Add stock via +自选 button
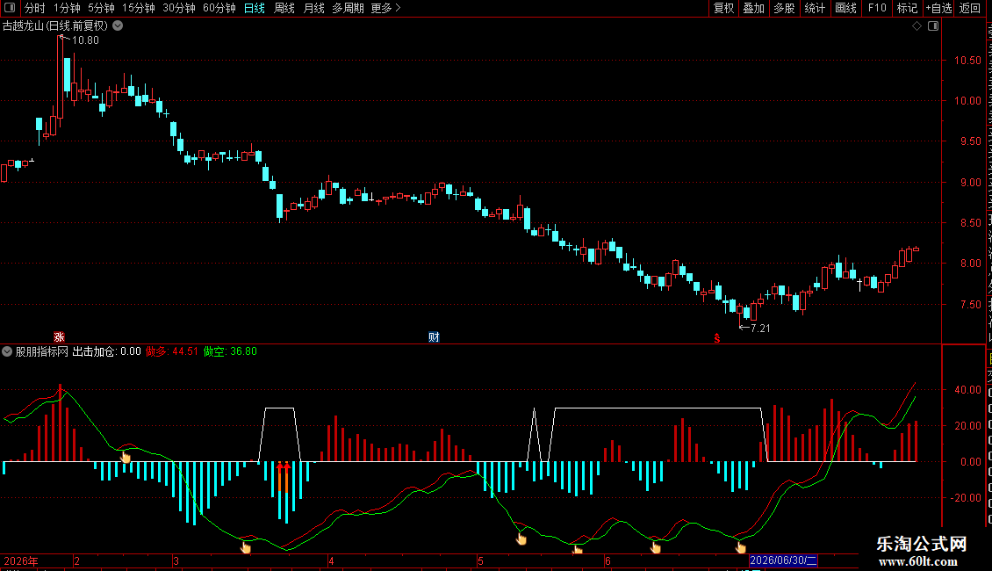Viewport: 992px width, 571px height. click(938, 8)
